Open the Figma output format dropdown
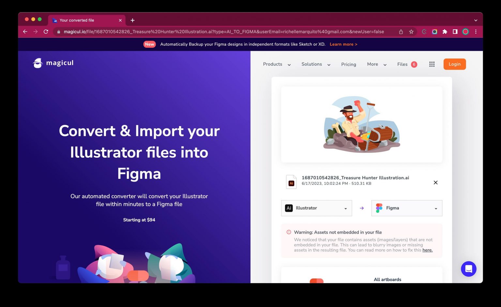The image size is (501, 307). coord(436,208)
